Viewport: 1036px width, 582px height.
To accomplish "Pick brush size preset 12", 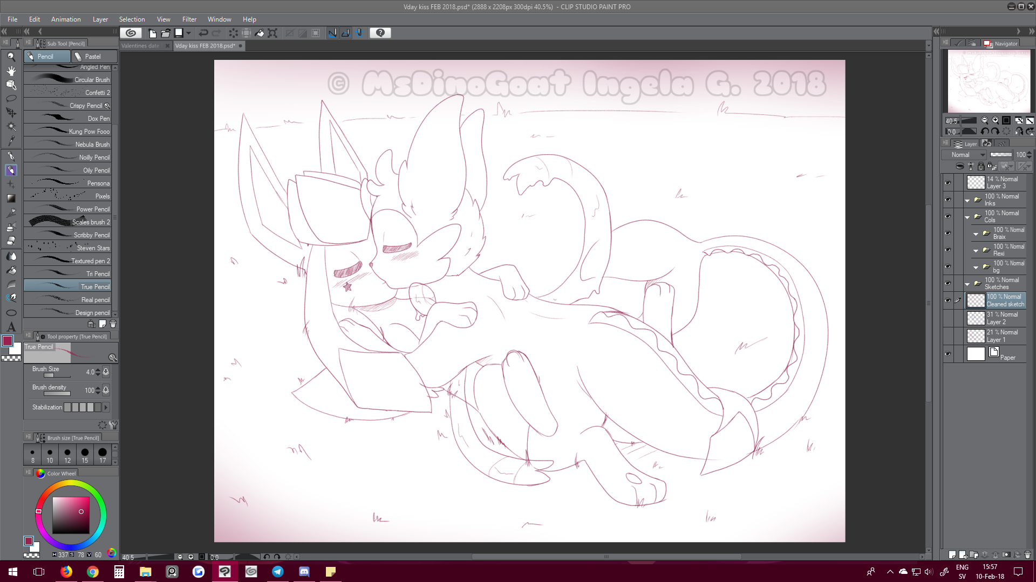I will [x=67, y=455].
